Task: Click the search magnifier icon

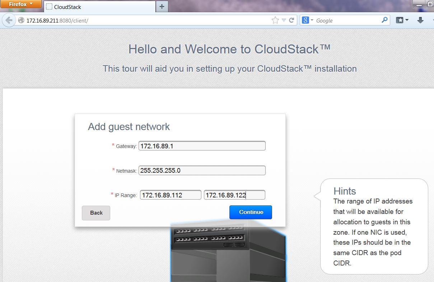Action: (384, 20)
